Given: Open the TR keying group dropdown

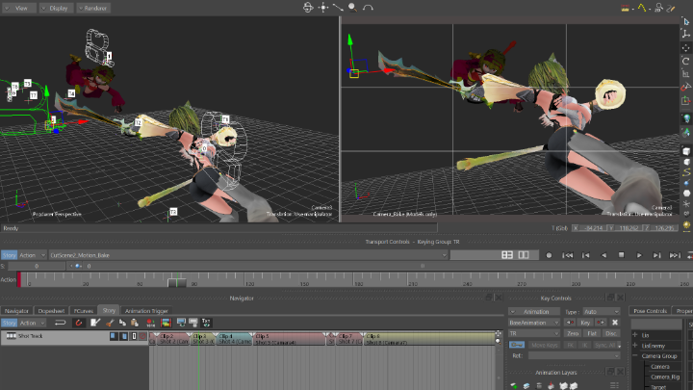Looking at the screenshot, I should coord(534,333).
